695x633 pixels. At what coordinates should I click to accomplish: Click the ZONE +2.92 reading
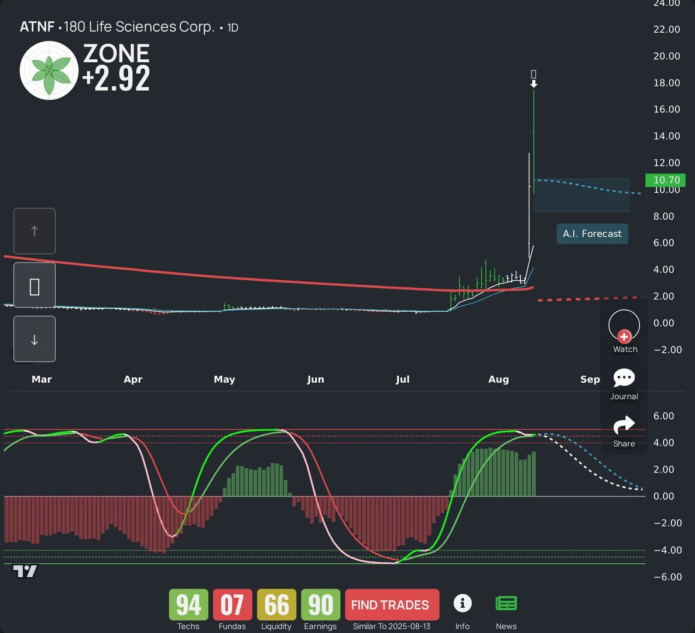coord(116,67)
